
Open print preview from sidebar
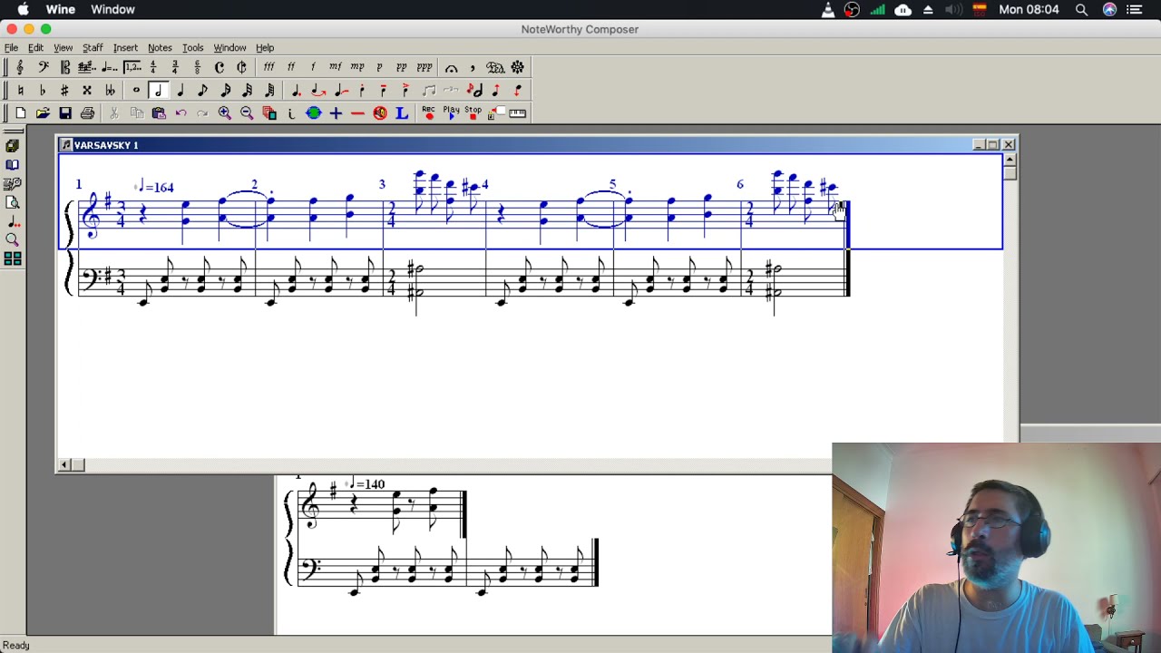(13, 202)
